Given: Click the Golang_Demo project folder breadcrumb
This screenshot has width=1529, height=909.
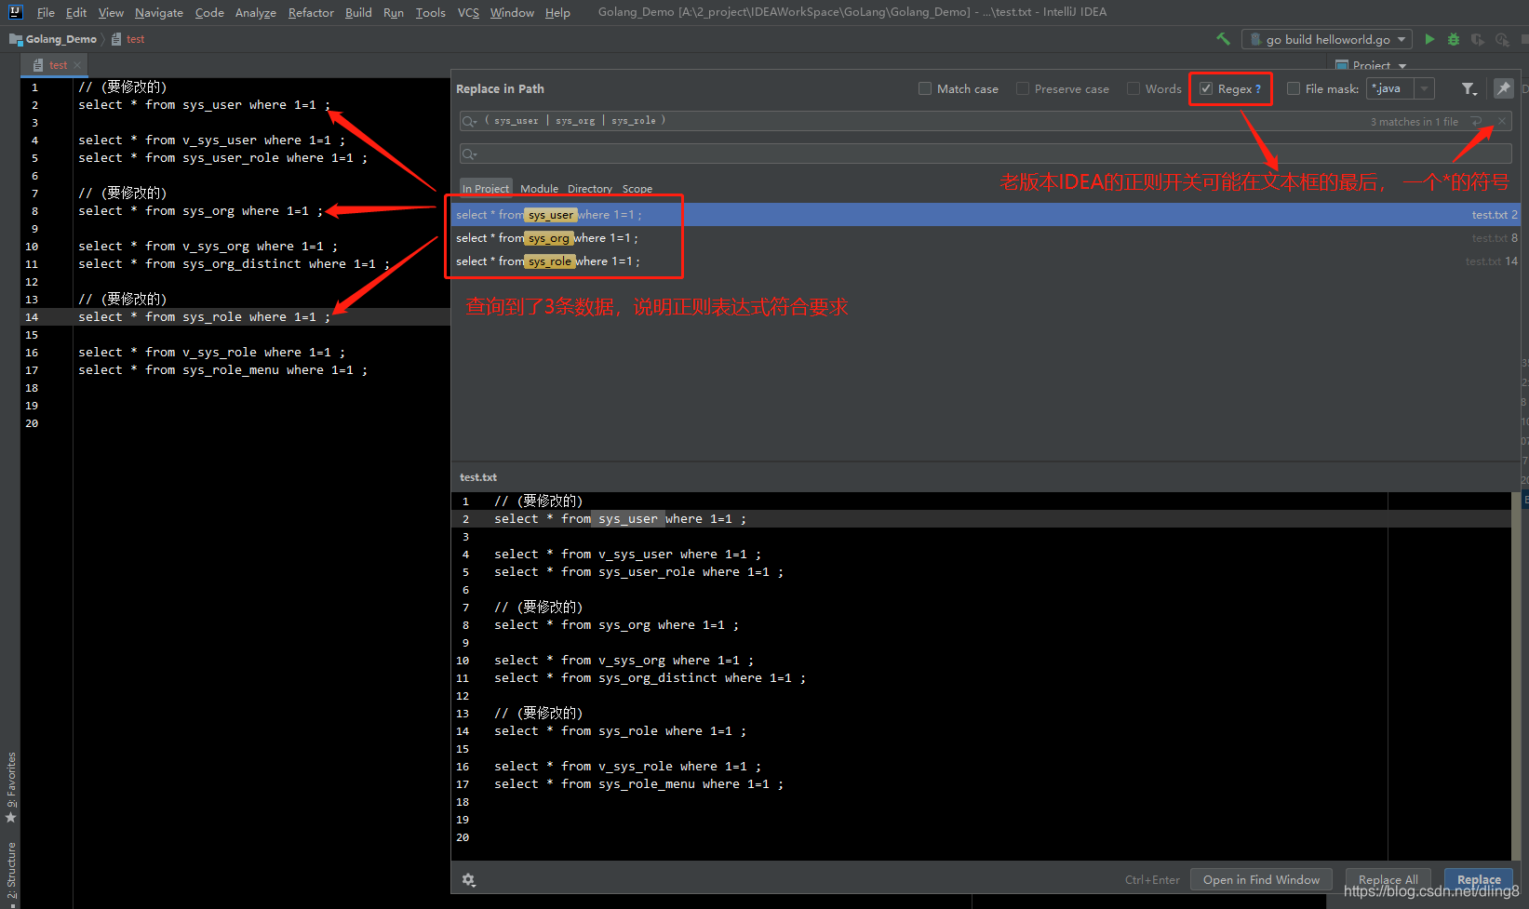Looking at the screenshot, I should 53,39.
